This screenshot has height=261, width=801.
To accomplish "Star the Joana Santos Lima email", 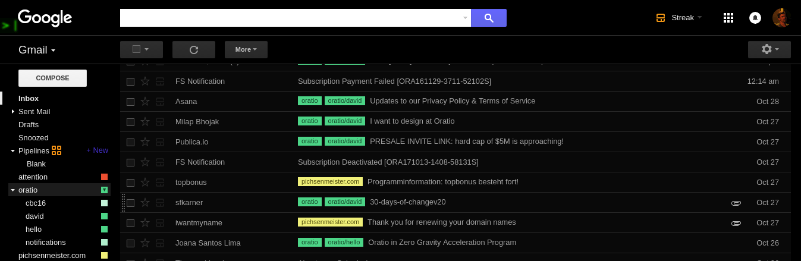I will tap(145, 243).
